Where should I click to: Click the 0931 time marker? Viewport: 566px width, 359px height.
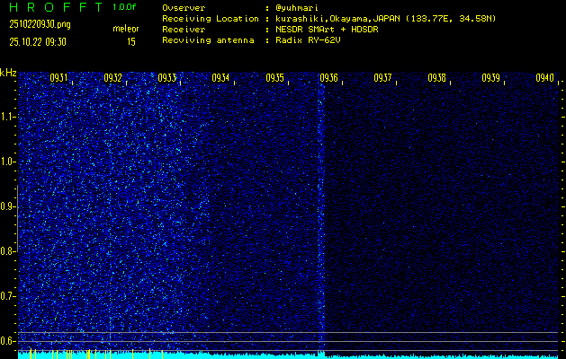[x=58, y=78]
